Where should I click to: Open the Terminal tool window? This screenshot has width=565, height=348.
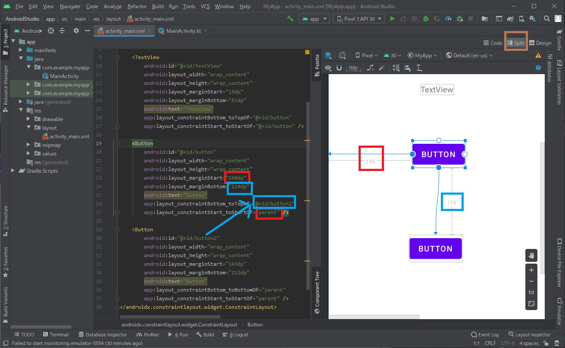coord(55,335)
